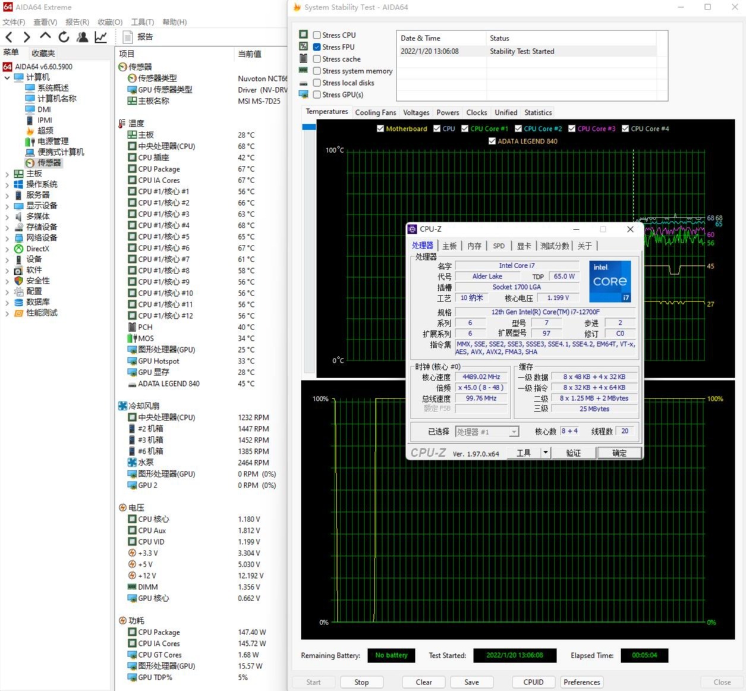Open the Statistics tab
The height and width of the screenshot is (691, 746).
coord(538,112)
